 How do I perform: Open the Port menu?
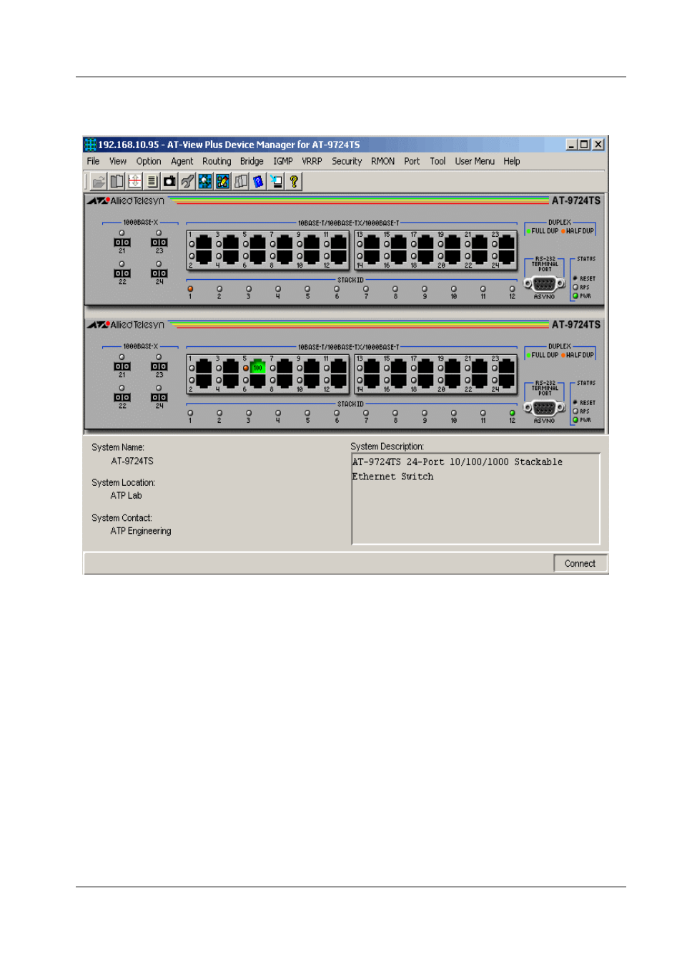click(412, 162)
